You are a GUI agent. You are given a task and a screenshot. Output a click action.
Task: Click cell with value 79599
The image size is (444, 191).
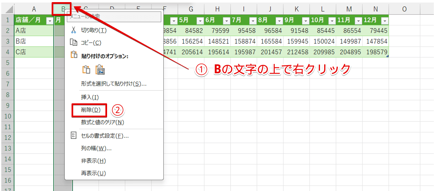217,30
